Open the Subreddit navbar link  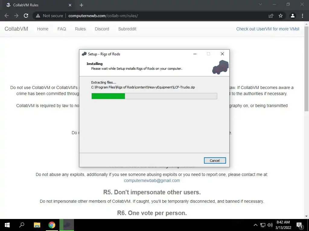tap(127, 29)
